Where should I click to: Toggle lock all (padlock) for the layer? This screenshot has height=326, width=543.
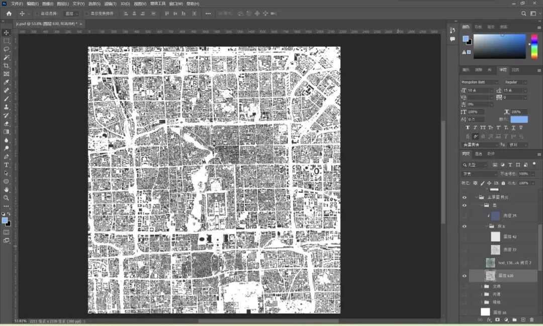click(x=503, y=183)
